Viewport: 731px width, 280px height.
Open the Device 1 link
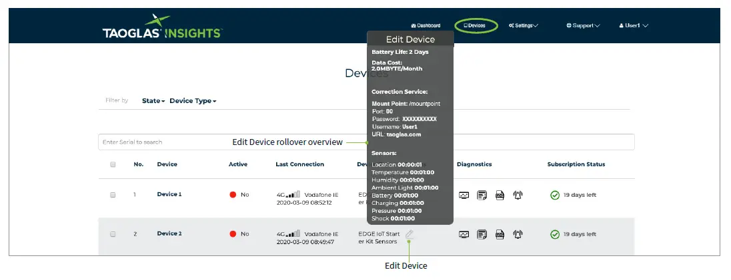pyautogui.click(x=169, y=194)
